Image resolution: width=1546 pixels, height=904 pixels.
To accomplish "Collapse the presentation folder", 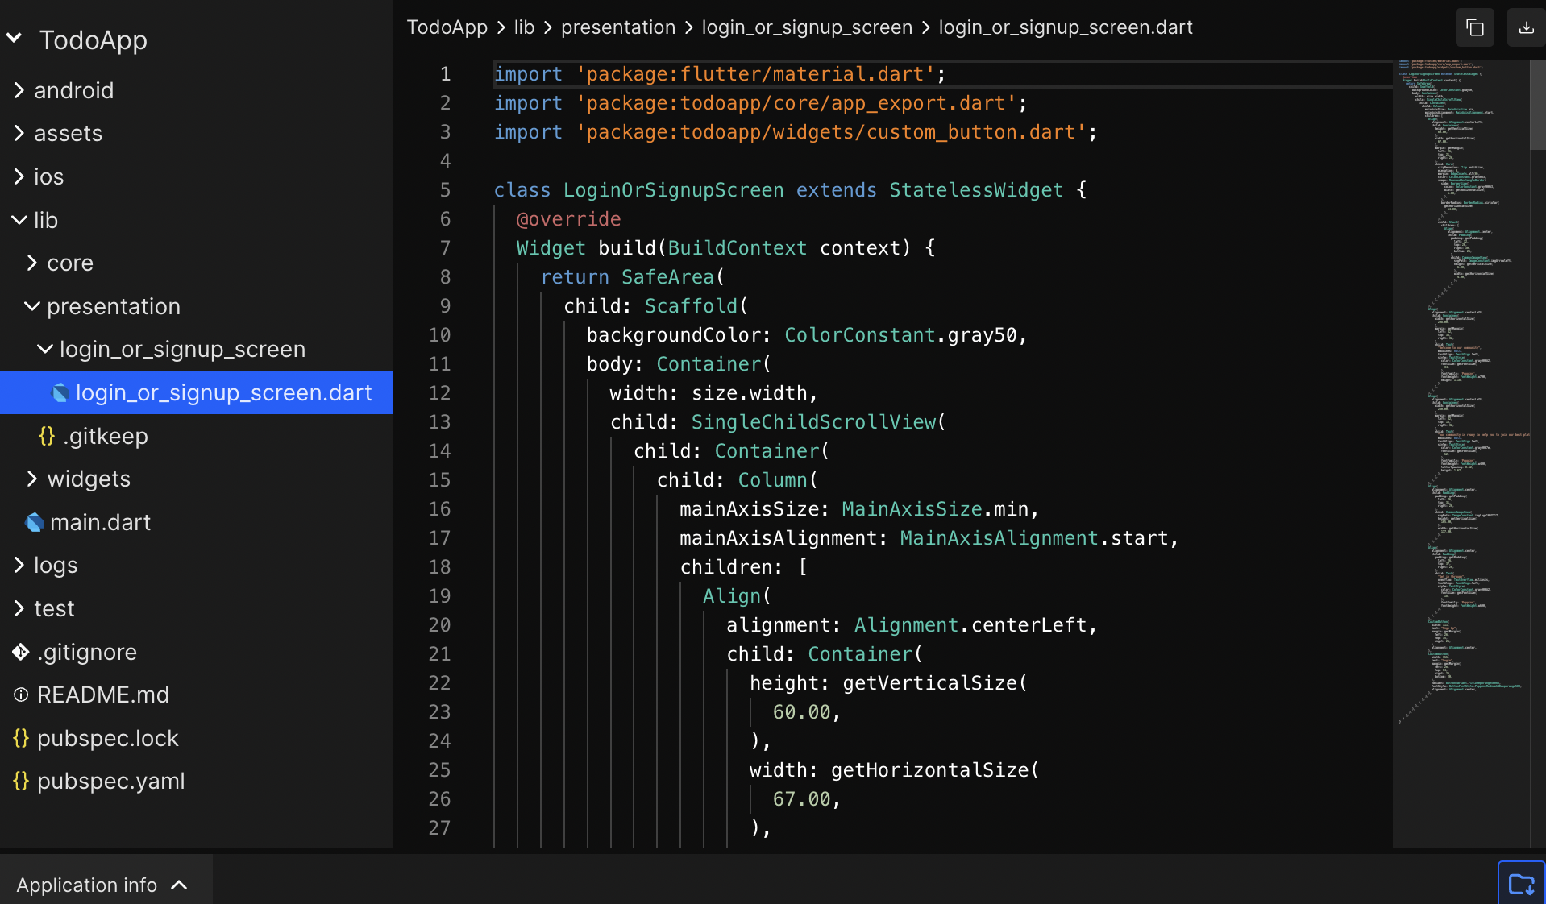I will coord(32,306).
